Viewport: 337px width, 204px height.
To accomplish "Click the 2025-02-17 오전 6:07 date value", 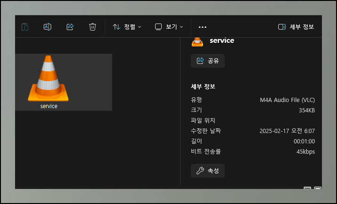I will pos(287,131).
